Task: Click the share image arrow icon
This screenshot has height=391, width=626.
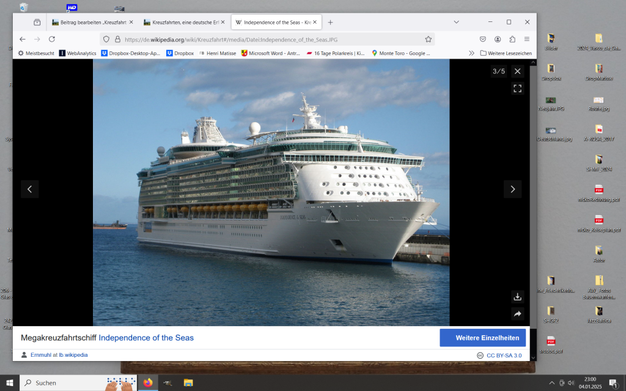Action: point(517,314)
